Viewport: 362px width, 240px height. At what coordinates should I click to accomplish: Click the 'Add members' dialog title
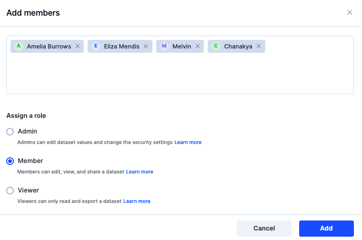tap(33, 13)
